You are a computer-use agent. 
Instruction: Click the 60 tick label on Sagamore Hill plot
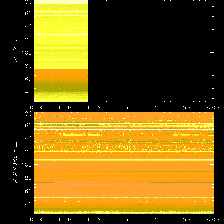point(28,191)
